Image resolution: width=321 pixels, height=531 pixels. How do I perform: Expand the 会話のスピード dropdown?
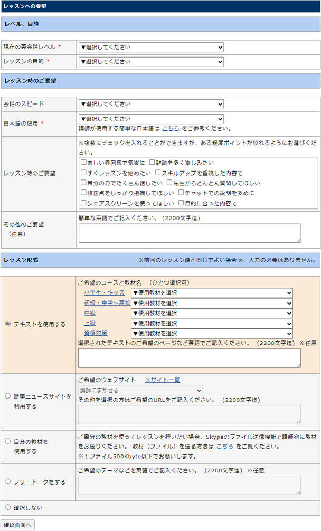151,104
